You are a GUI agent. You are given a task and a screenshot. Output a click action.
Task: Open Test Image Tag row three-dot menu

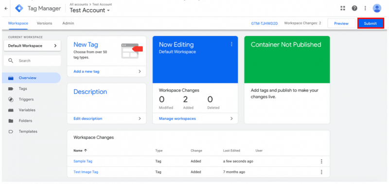tap(321, 172)
